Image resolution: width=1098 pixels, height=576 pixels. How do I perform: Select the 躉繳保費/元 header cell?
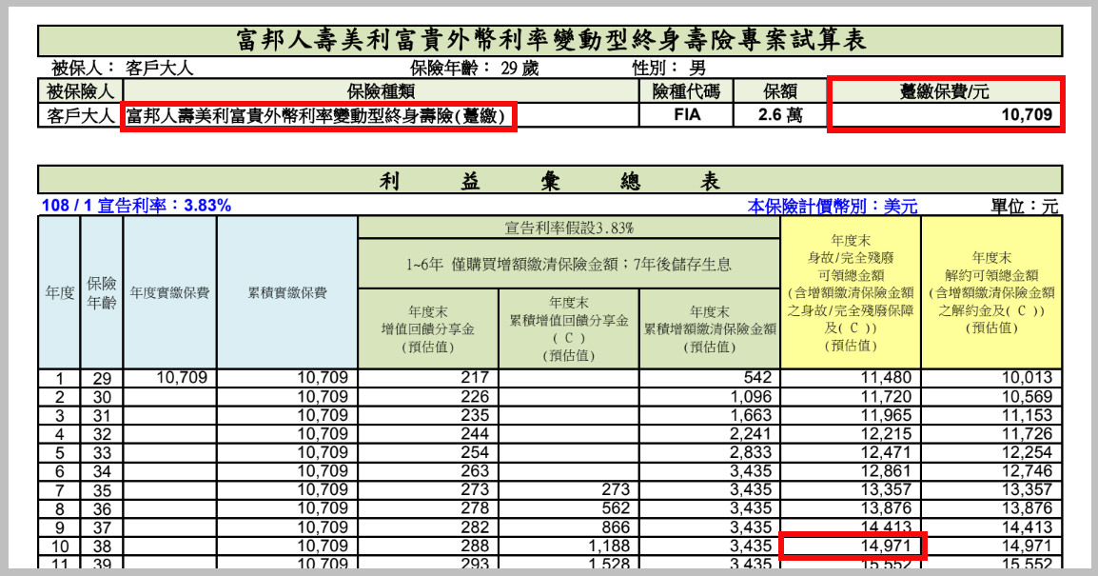point(945,91)
